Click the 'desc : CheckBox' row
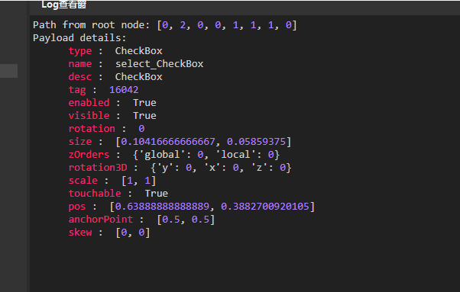Screen dimensions: 460x292 [115, 77]
